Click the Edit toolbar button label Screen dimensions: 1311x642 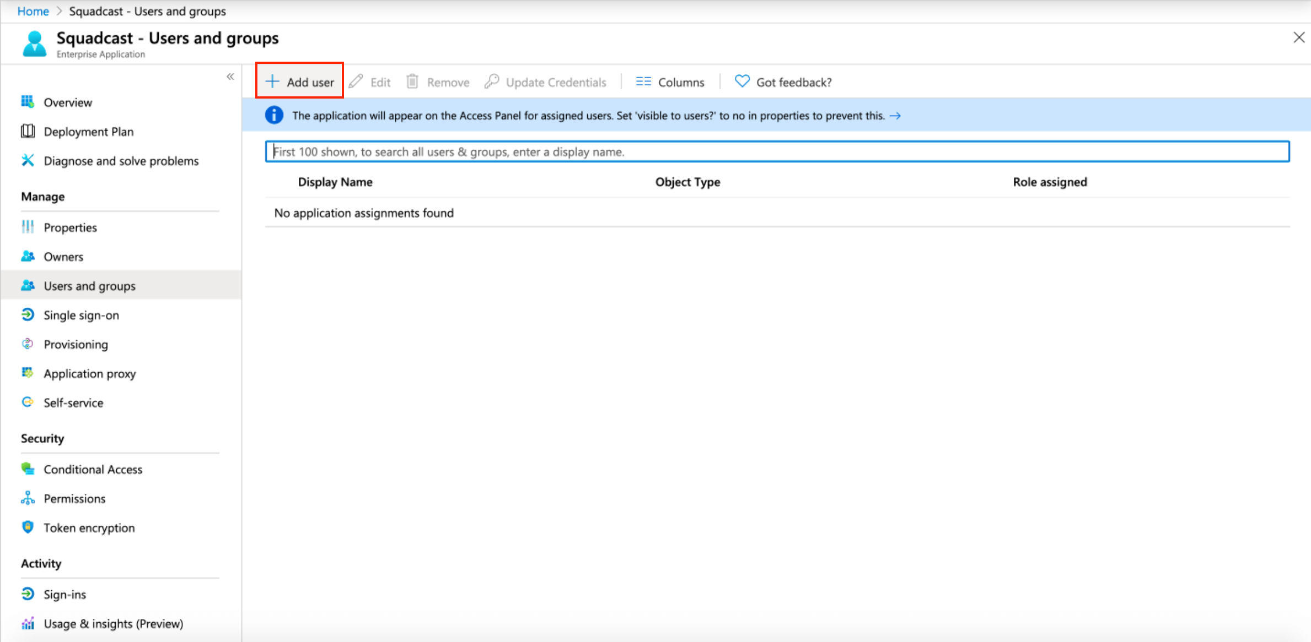(380, 82)
